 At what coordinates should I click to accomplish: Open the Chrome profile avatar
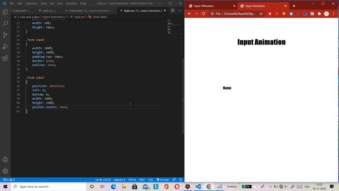pos(326,14)
